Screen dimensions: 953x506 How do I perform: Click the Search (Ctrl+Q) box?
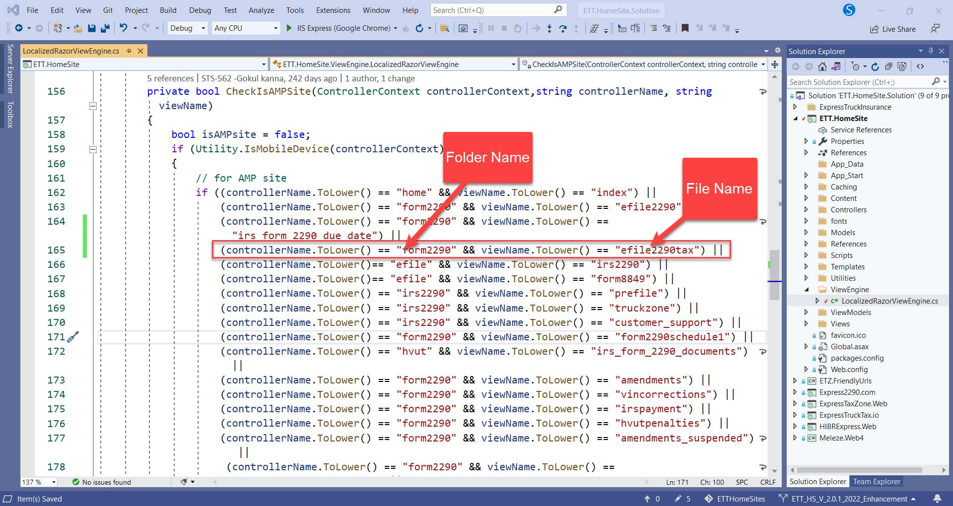point(498,10)
